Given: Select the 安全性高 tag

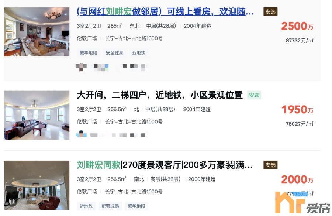Looking at the screenshot, I should point(115,53).
